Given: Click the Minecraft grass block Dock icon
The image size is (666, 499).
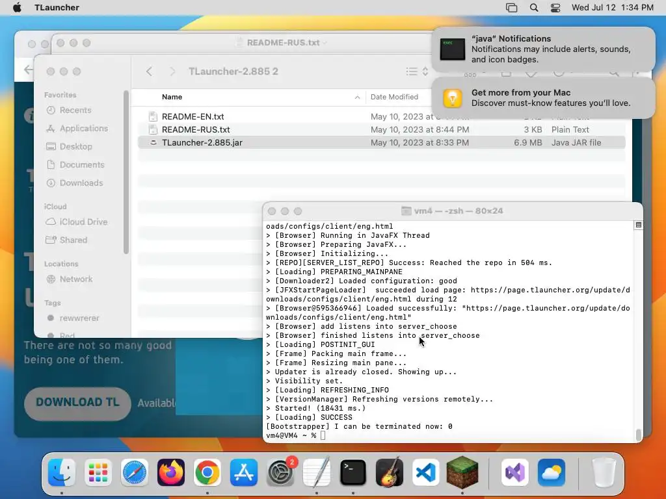Looking at the screenshot, I should point(462,472).
